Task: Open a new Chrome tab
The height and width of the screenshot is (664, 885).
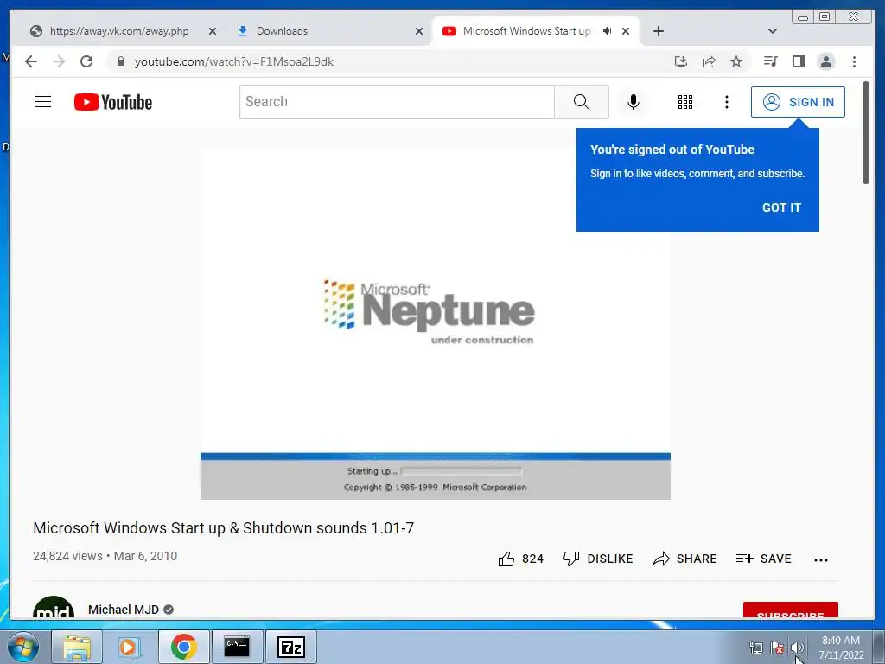Action: coord(658,31)
